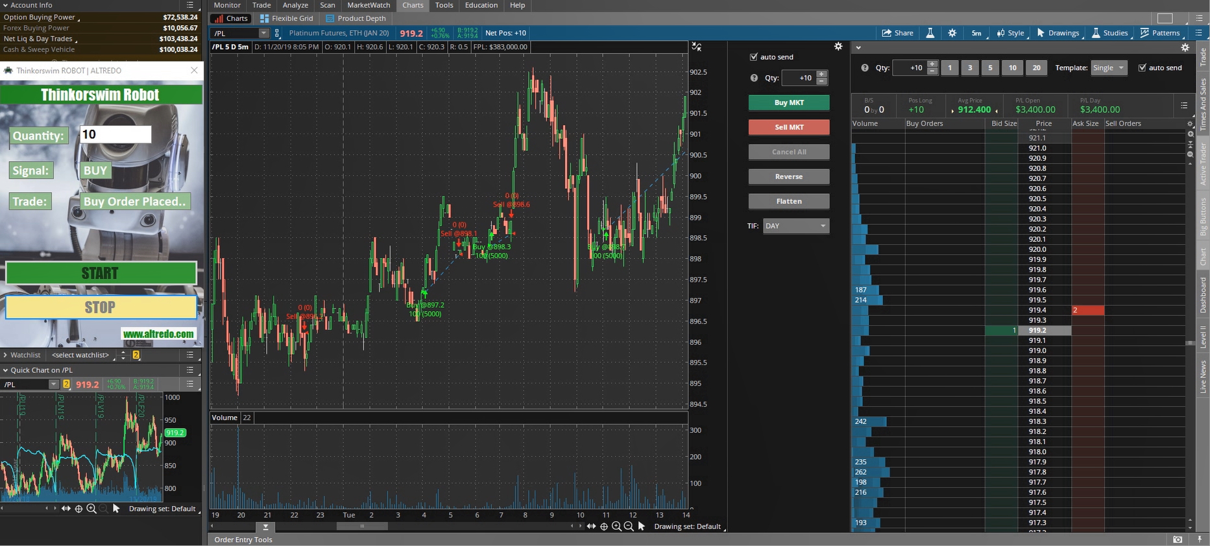Open the Patterns menu
The width and height of the screenshot is (1210, 546).
click(x=1160, y=33)
